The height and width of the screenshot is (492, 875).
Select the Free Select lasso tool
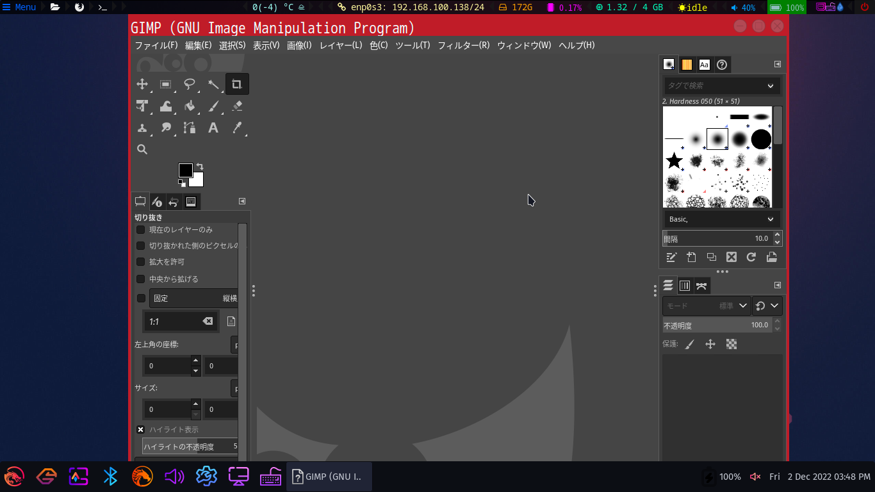tap(190, 84)
